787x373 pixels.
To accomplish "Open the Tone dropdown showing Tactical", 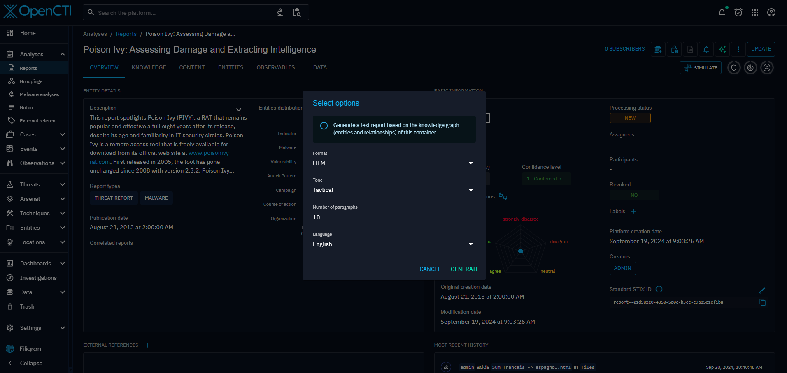I will click(393, 190).
